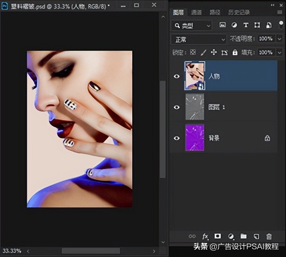286x257 pixels.
Task: Create a new layer
Action: coord(256,237)
